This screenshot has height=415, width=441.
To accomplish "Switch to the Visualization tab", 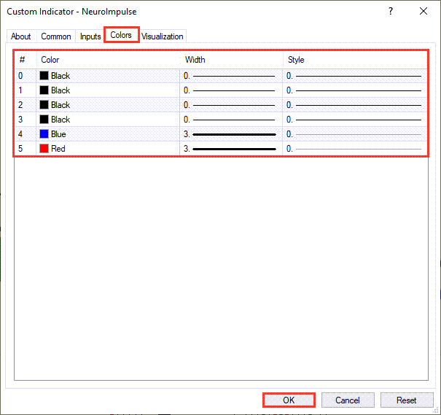I will point(163,36).
